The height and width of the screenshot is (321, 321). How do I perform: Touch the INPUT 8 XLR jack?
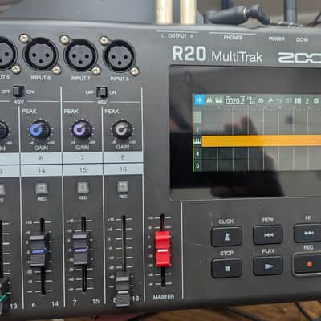pyautogui.click(x=120, y=56)
